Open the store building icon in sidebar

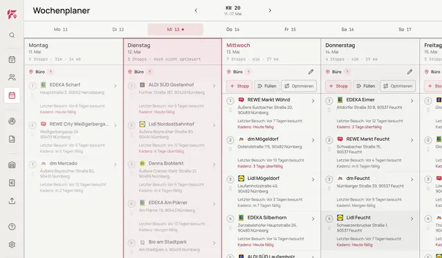12,165
